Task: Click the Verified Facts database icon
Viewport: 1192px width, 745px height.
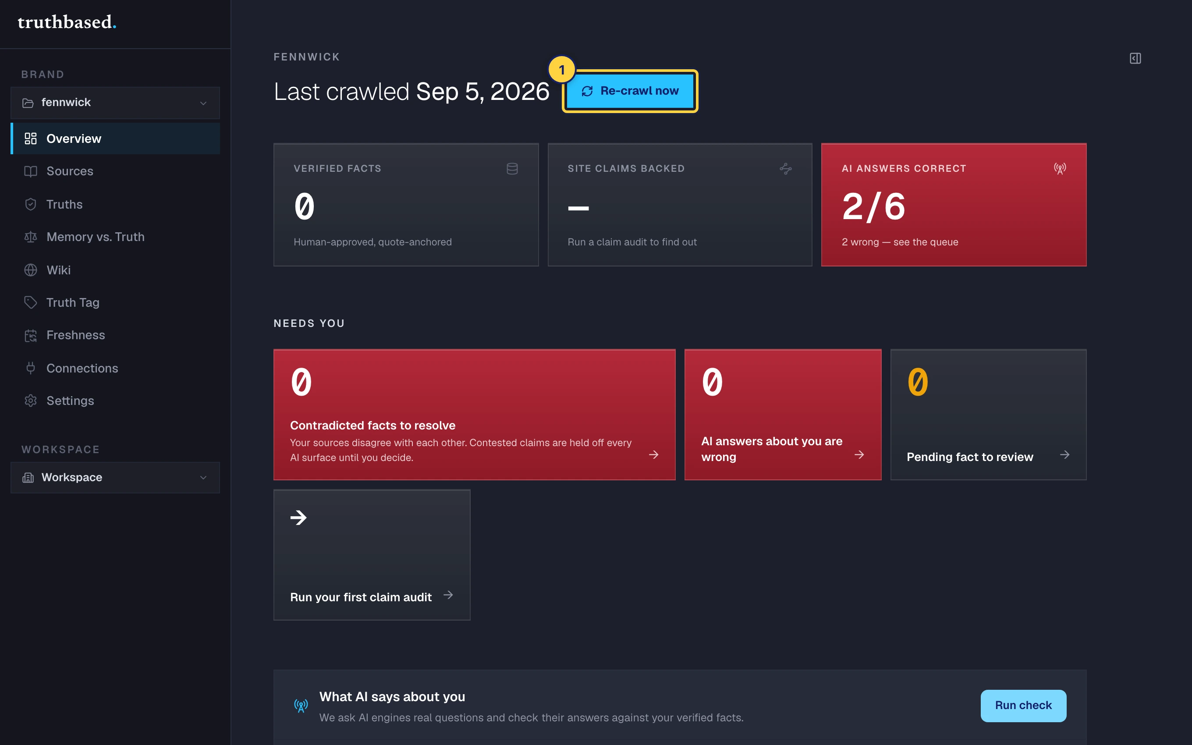Action: (x=512, y=169)
